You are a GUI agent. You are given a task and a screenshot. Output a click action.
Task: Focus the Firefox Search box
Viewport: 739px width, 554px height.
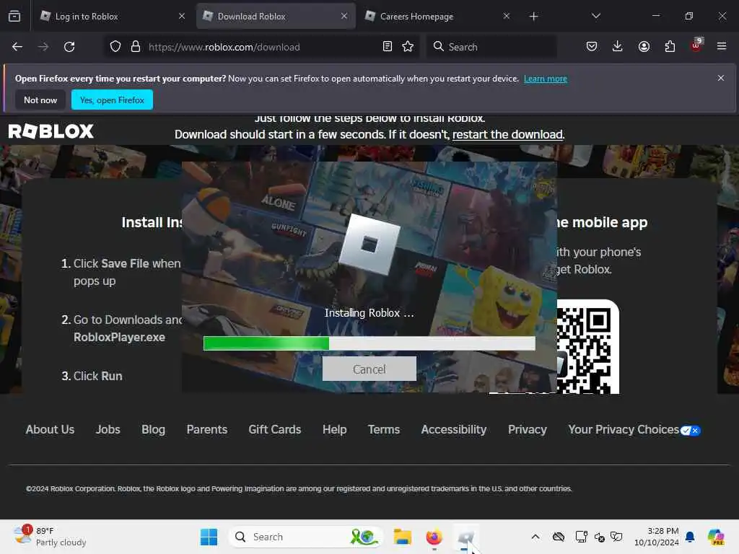(491, 47)
